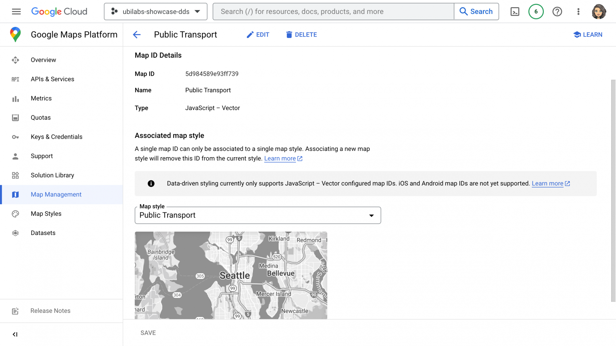616x346 pixels.
Task: Open the APIs & Services sidebar icon
Action: click(x=15, y=79)
